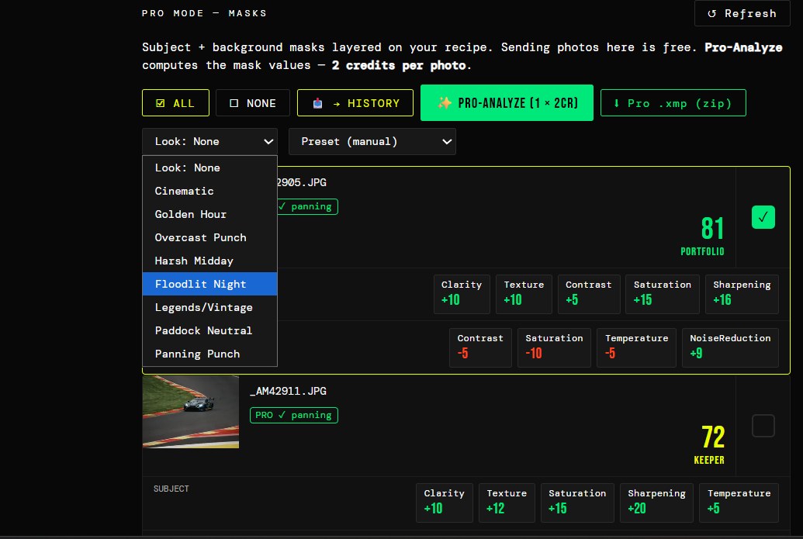This screenshot has width=803, height=539.
Task: Check the _AM42911.JPG selection box
Action: pos(763,426)
